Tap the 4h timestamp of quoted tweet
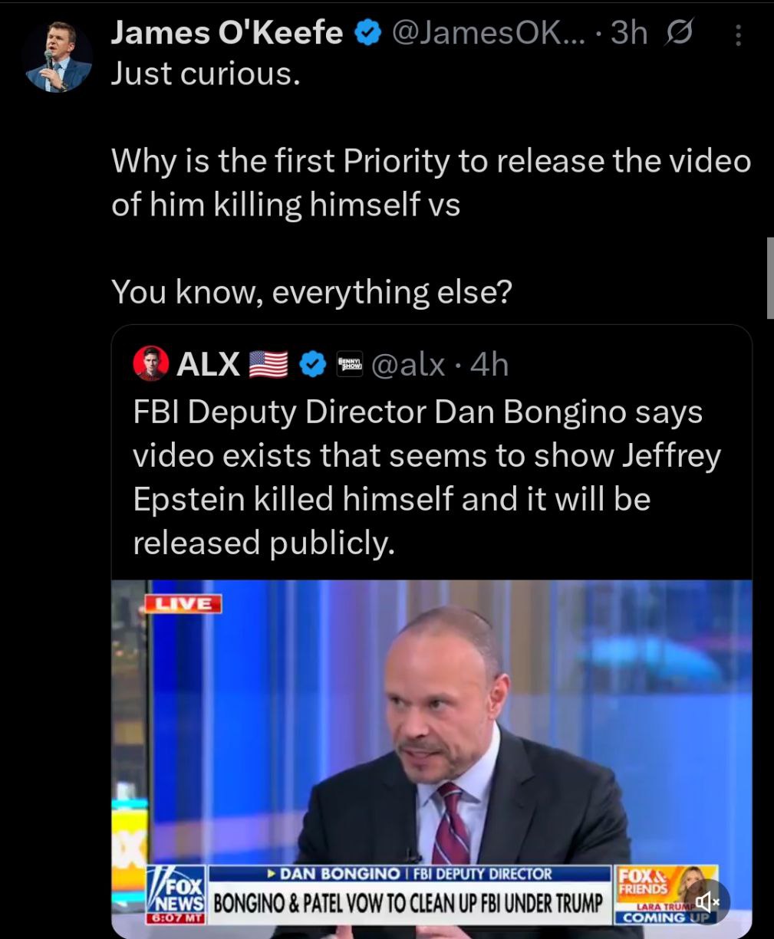Viewport: 774px width, 939px height. pyautogui.click(x=489, y=365)
